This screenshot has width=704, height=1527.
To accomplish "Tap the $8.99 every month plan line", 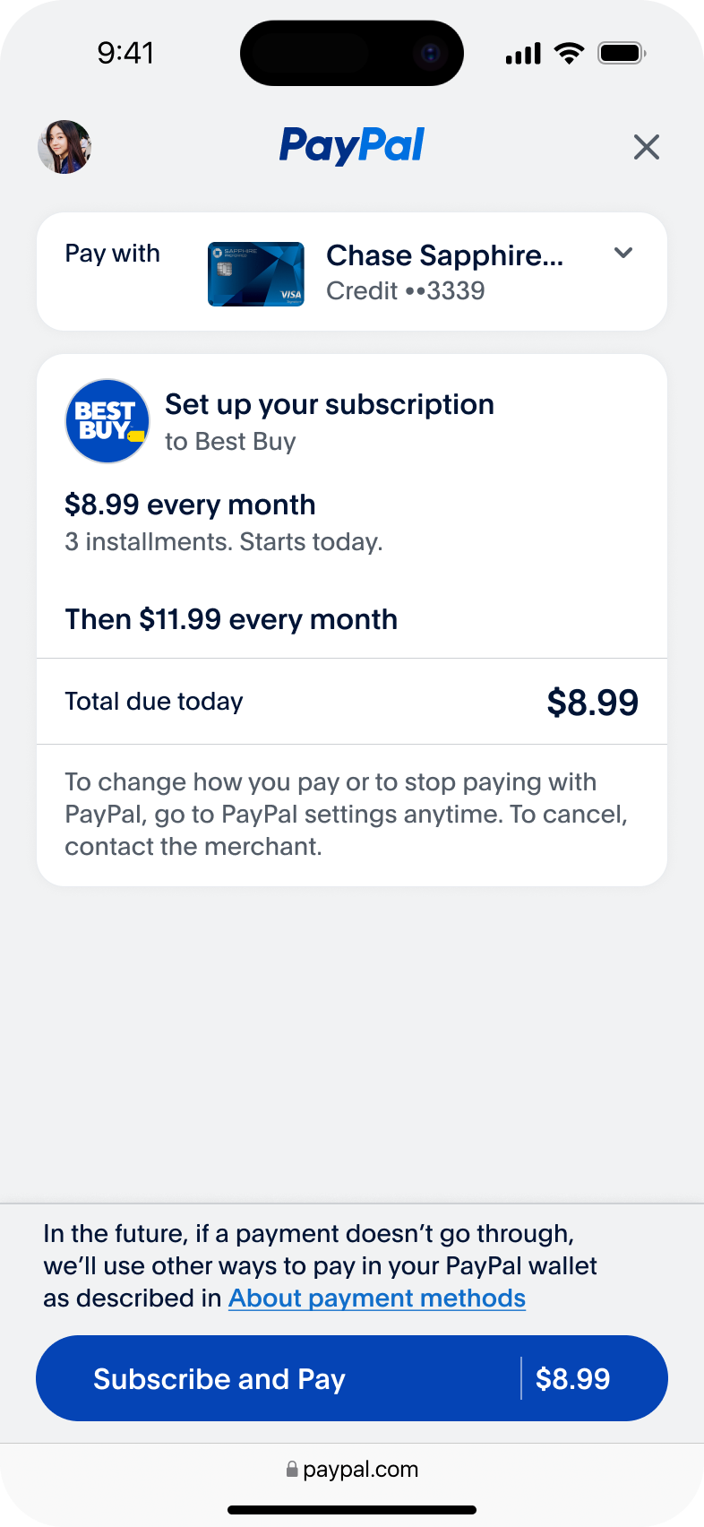I will [x=190, y=505].
